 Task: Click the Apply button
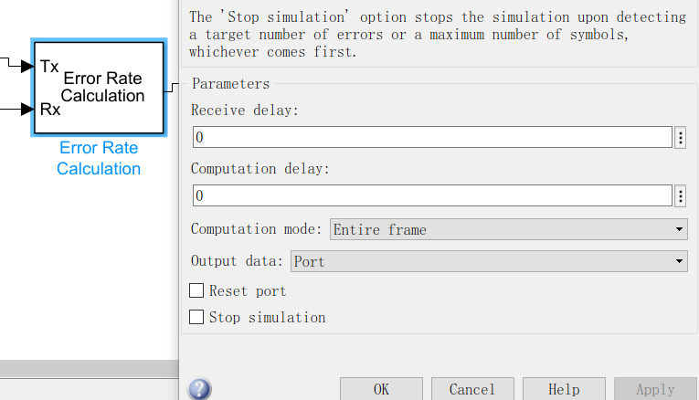click(655, 390)
